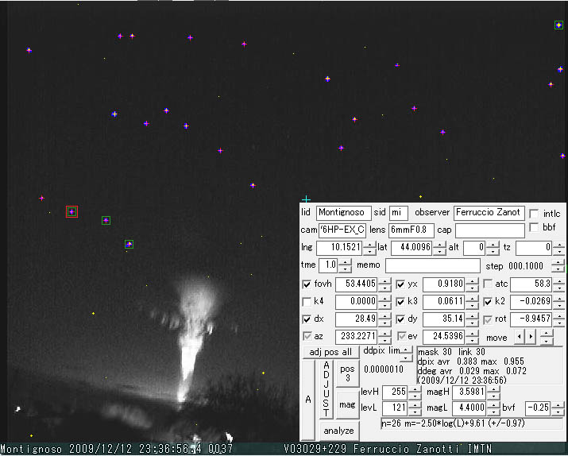Decrease yx with its down arrow
Viewport: 568px width, 456px height.
pyautogui.click(x=472, y=288)
